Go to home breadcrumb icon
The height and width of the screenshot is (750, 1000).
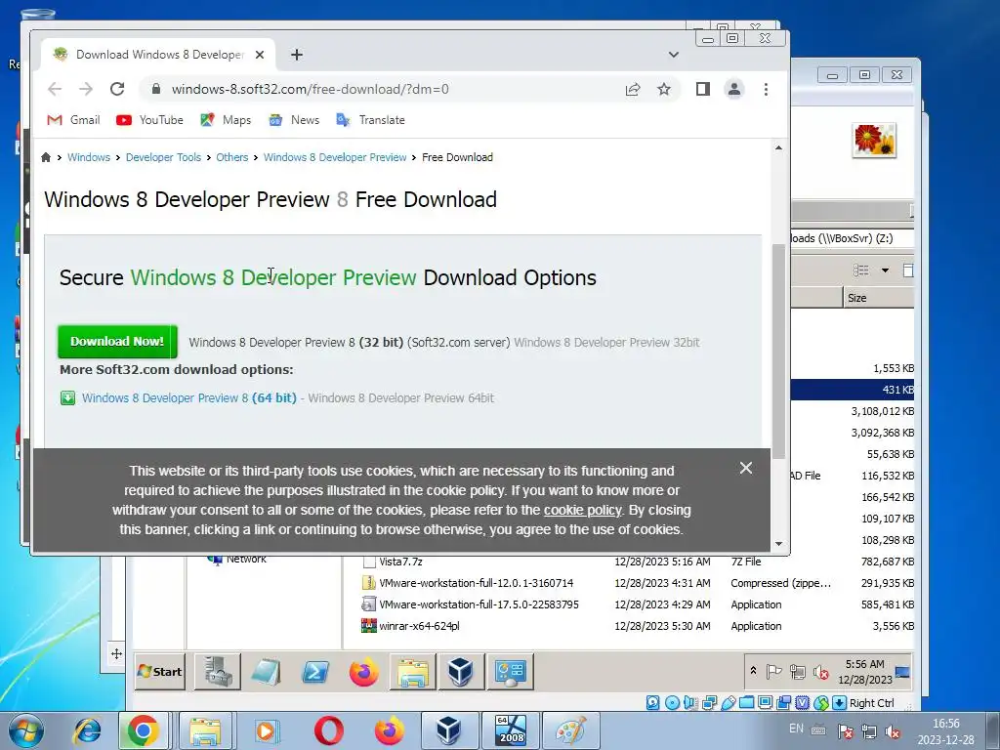click(46, 157)
